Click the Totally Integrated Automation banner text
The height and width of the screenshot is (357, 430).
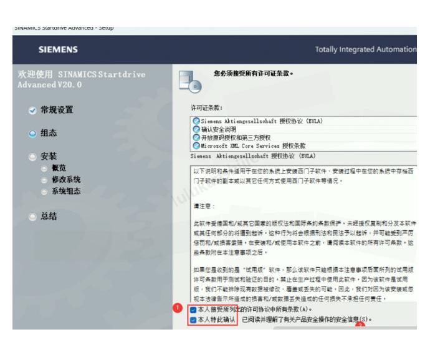point(366,49)
